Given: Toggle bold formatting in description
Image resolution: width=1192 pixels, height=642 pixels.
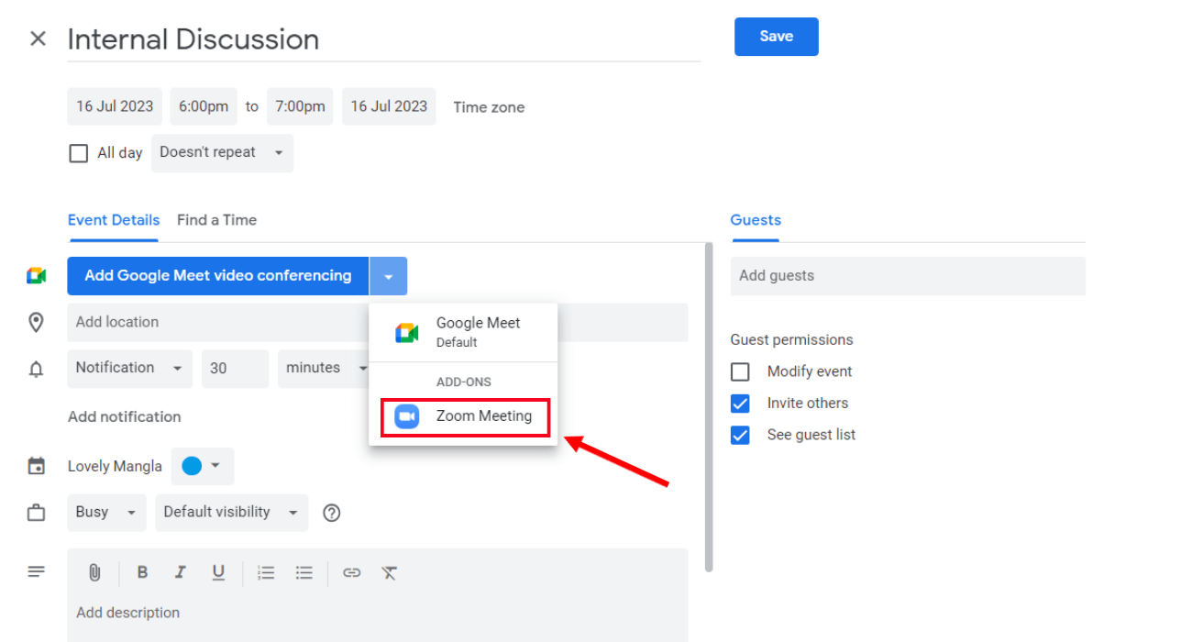Looking at the screenshot, I should (142, 572).
